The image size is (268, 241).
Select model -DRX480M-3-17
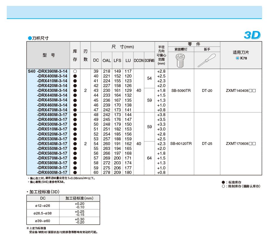point(52,115)
